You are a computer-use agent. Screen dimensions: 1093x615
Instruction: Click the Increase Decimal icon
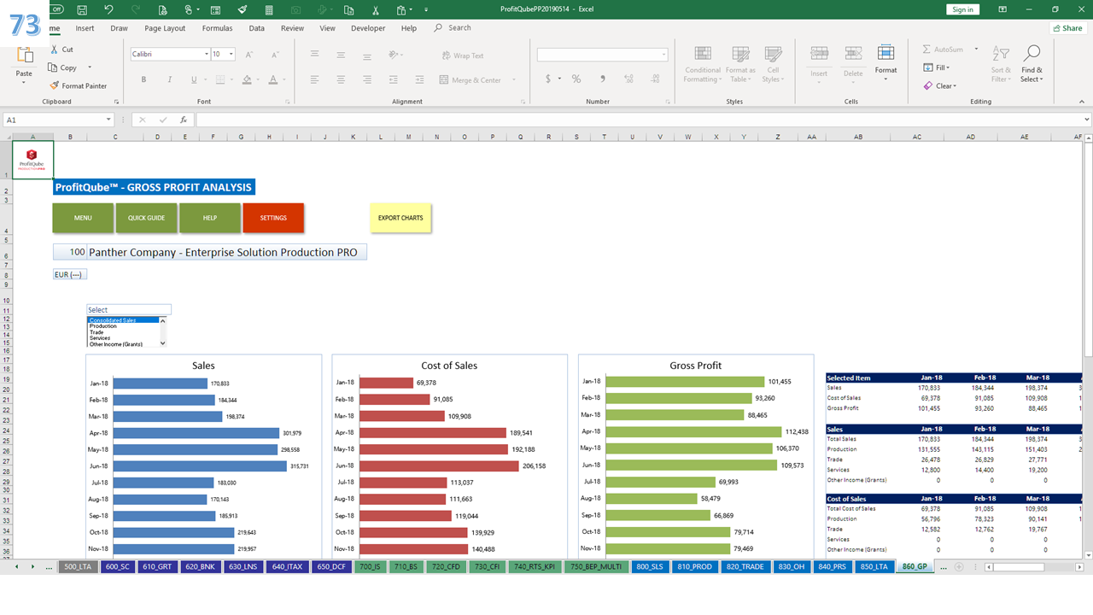point(630,79)
